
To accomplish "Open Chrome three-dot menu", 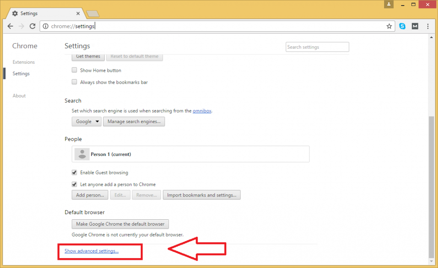I will pyautogui.click(x=428, y=26).
